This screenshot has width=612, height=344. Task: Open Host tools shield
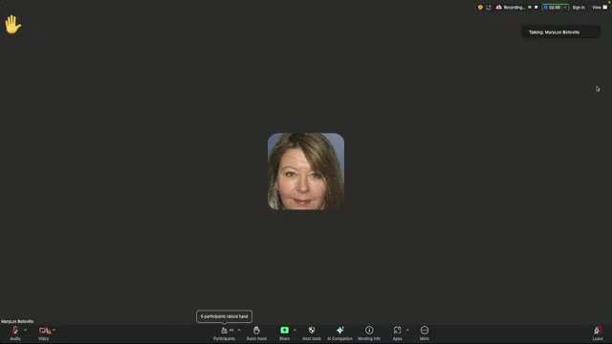tap(312, 333)
